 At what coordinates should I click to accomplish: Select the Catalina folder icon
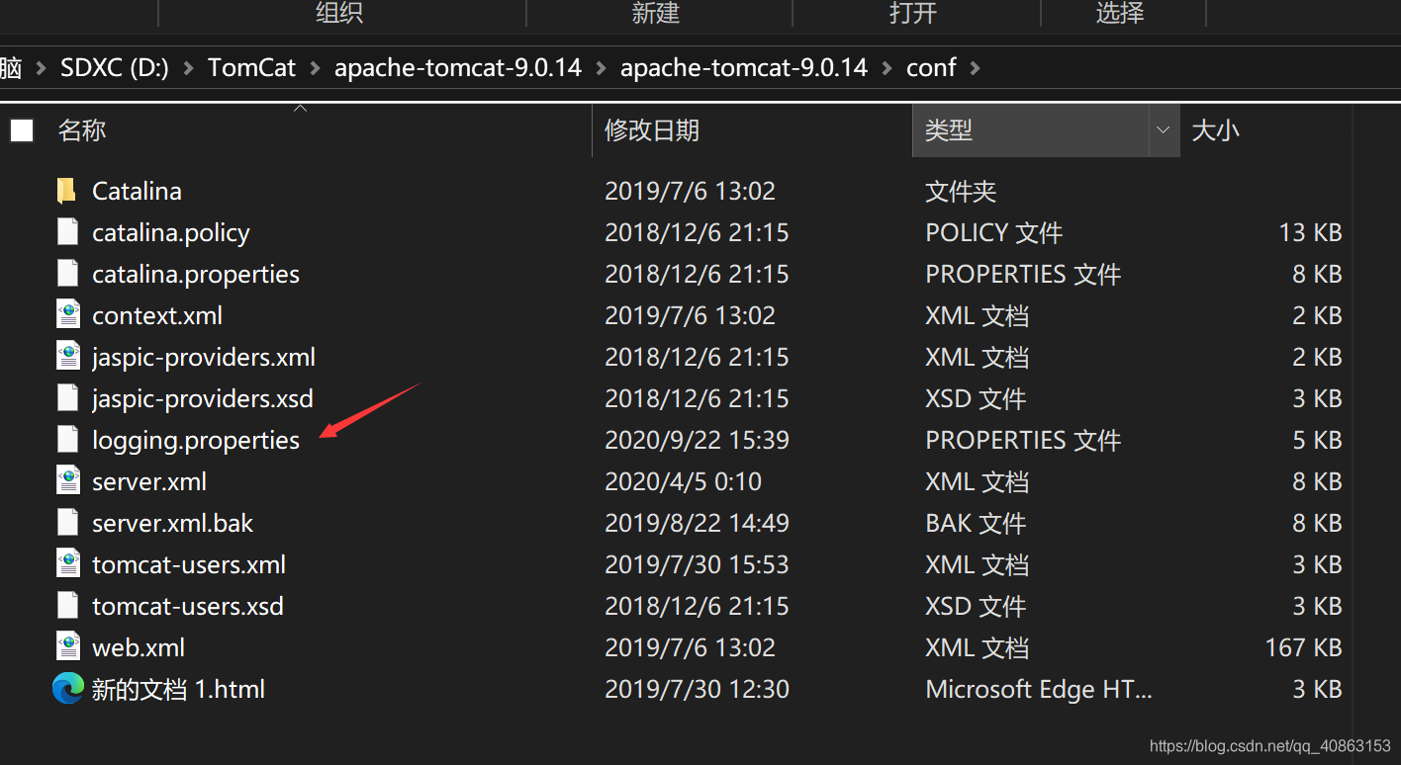pos(67,191)
